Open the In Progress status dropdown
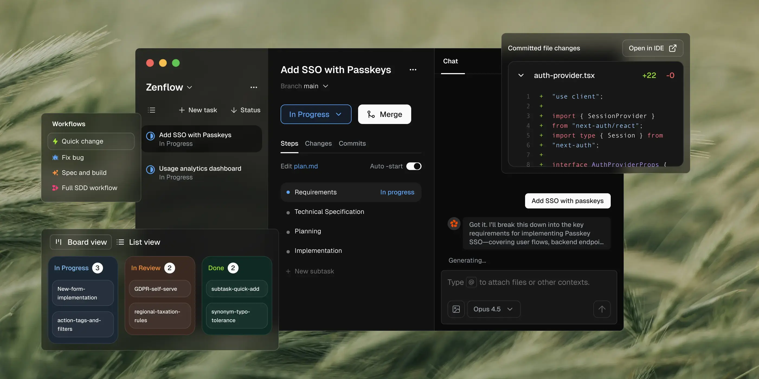Viewport: 759px width, 379px height. [316, 114]
